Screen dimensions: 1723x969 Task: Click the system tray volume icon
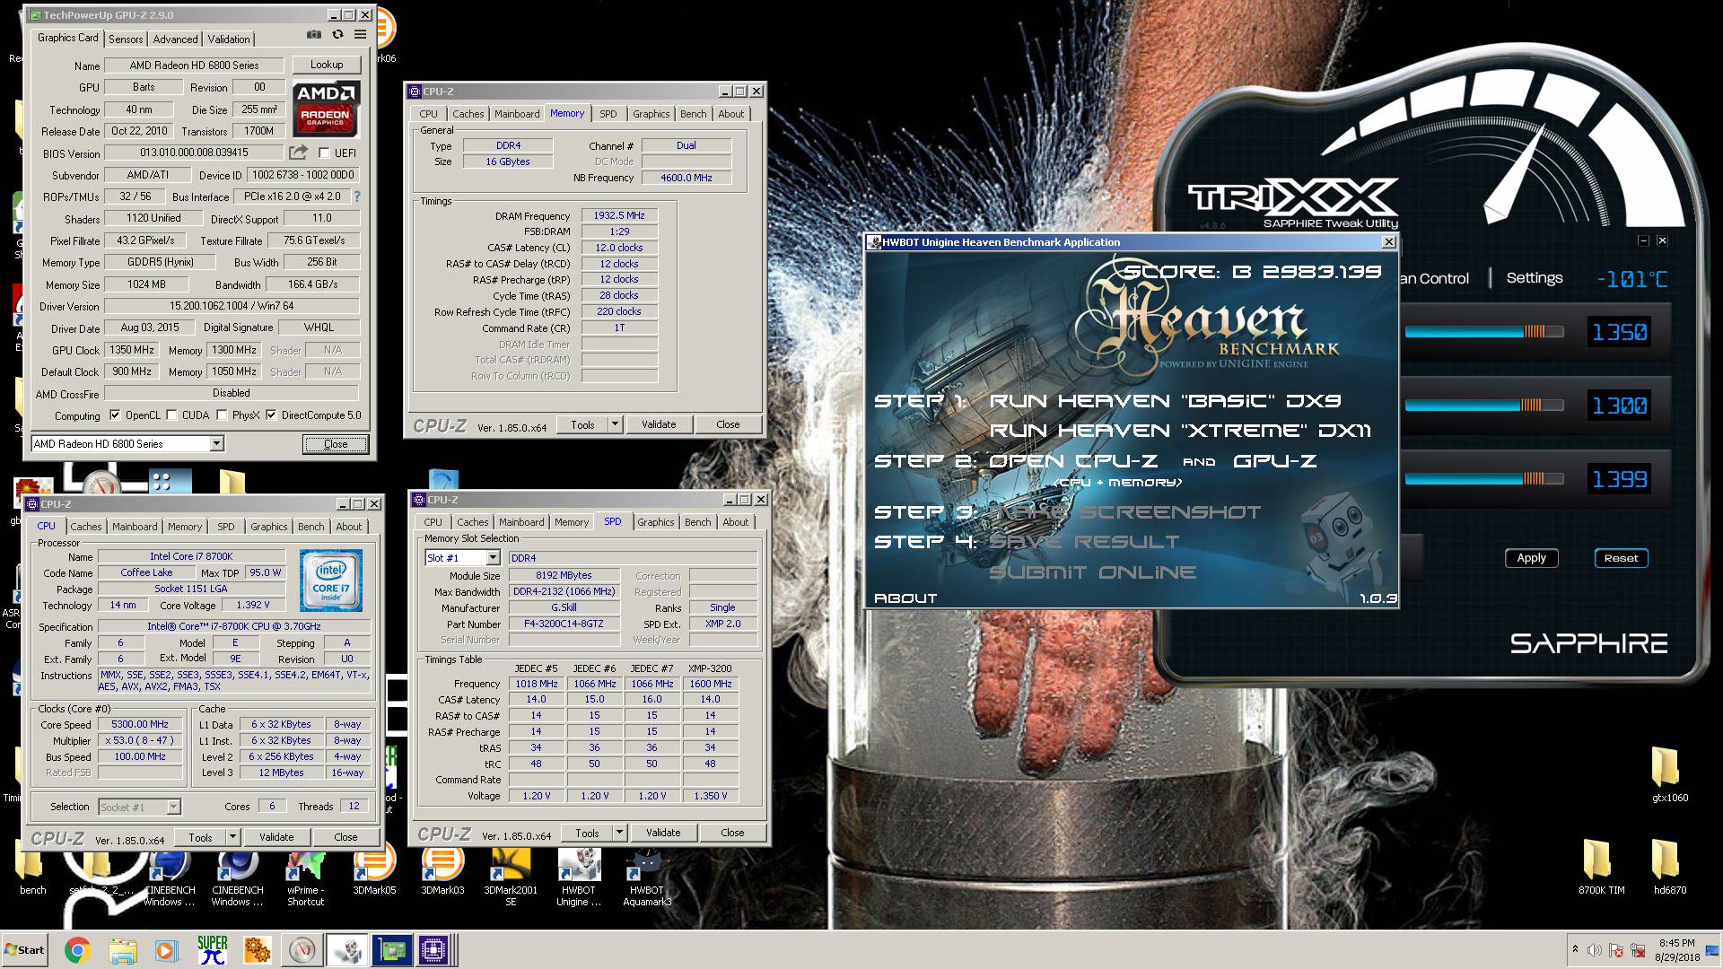[1594, 950]
